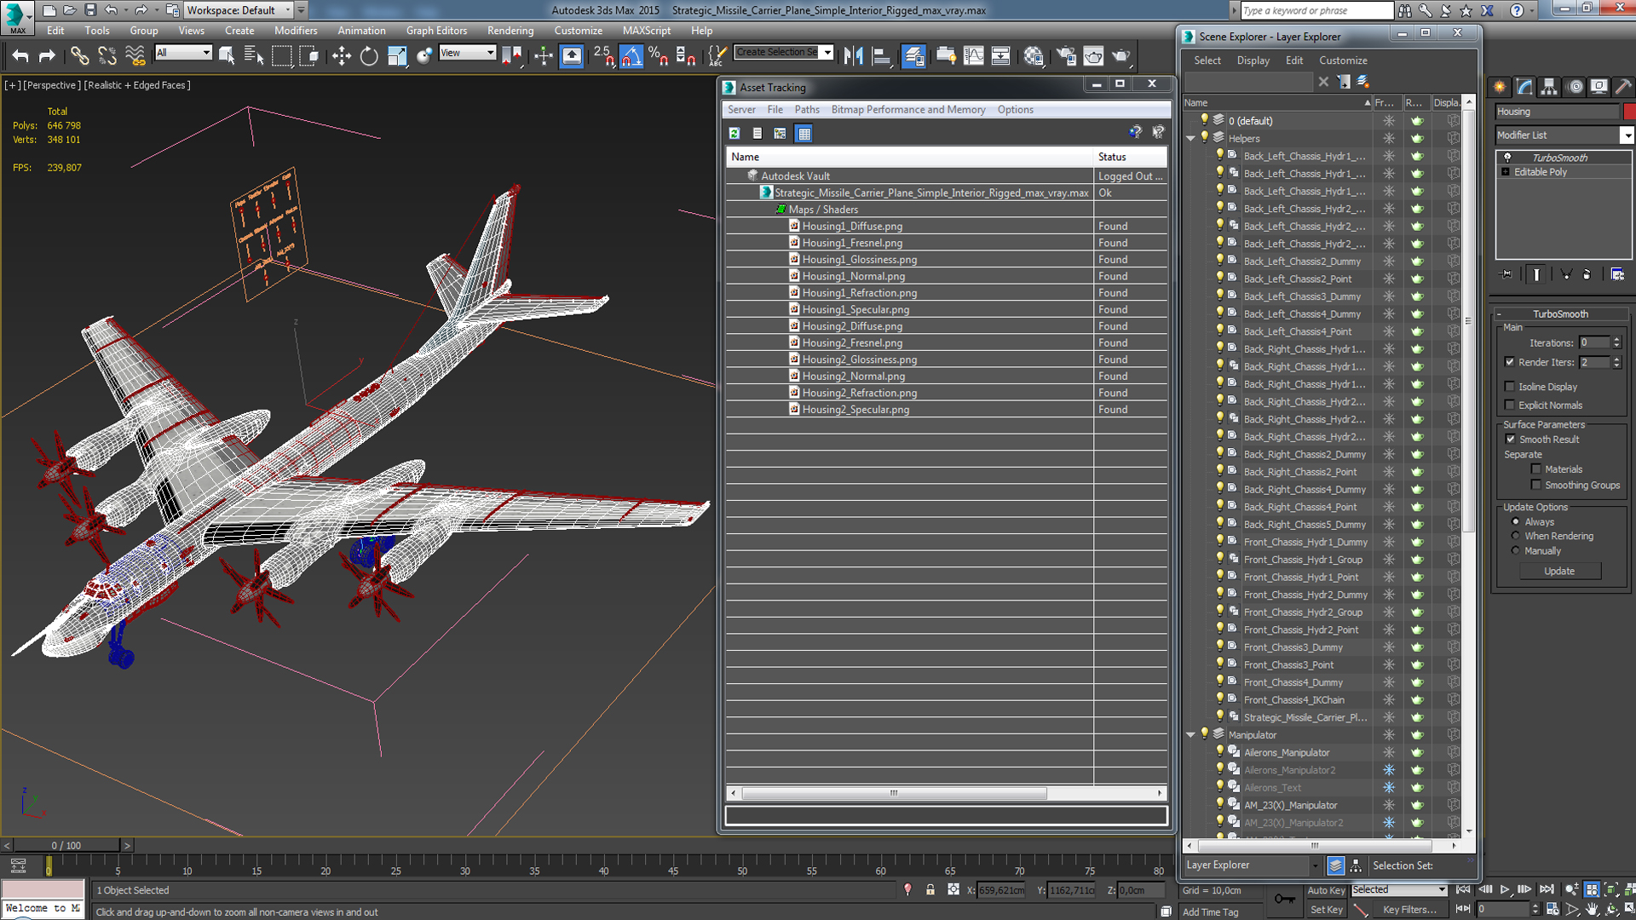Open the Workspace Default dropdown
Image resolution: width=1636 pixels, height=920 pixels.
pos(239,10)
